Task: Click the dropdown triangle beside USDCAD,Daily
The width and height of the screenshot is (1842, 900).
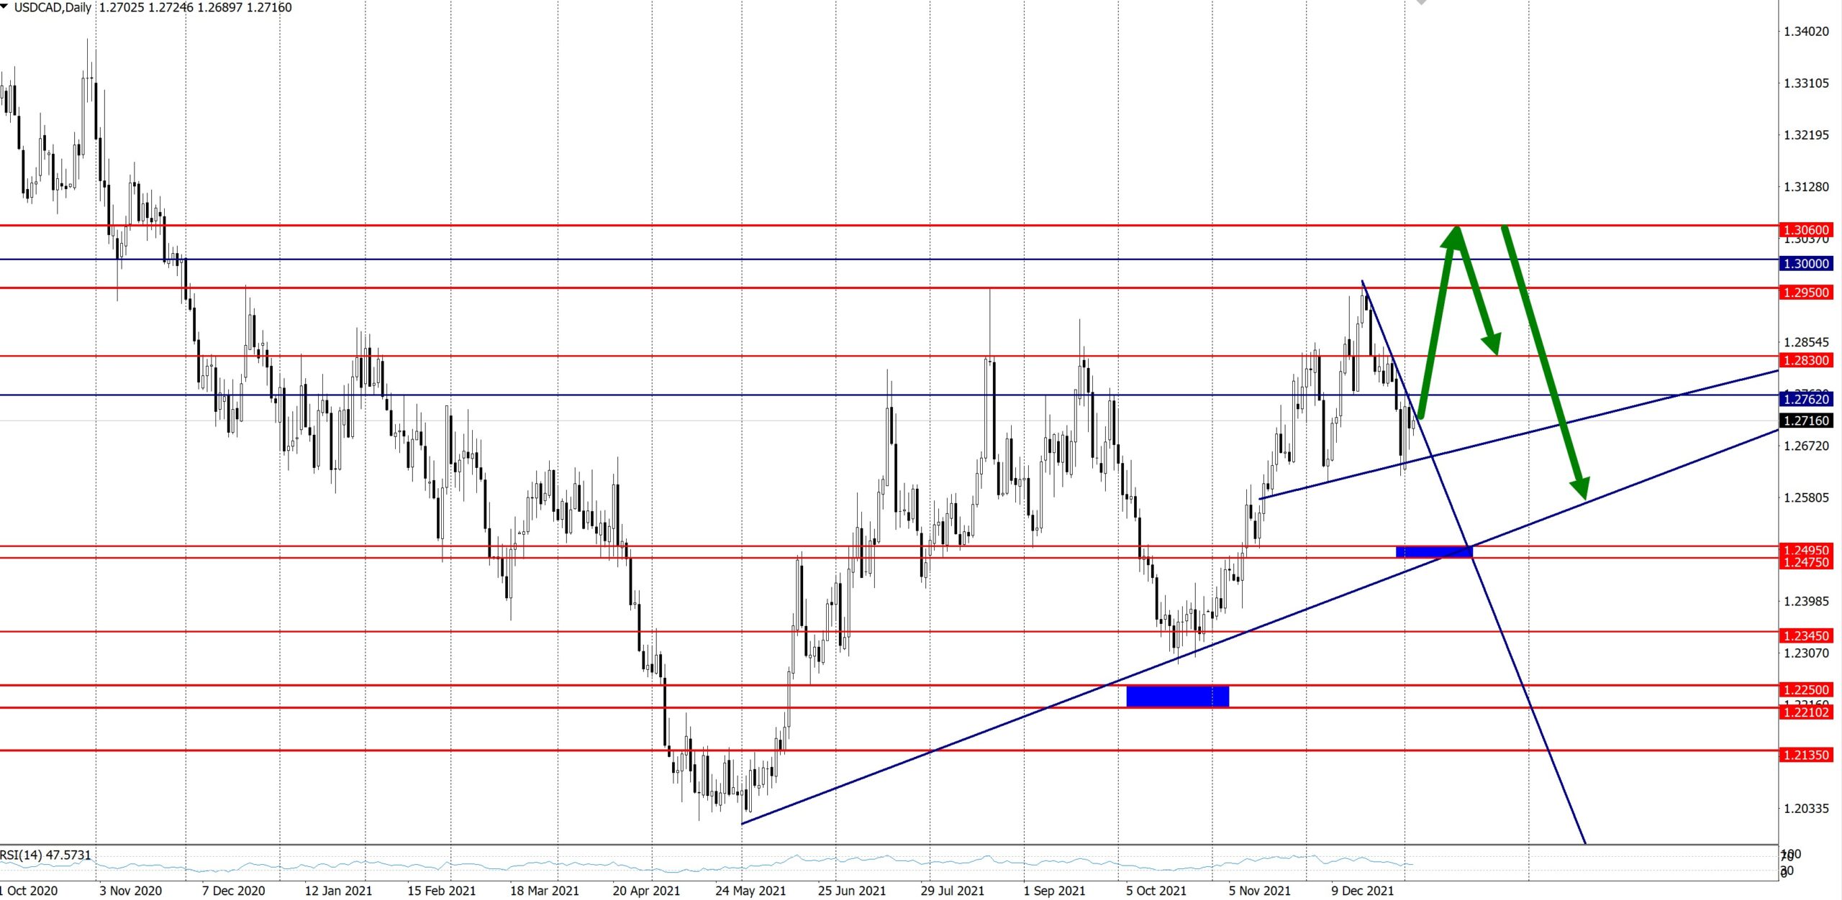Action: tap(4, 6)
